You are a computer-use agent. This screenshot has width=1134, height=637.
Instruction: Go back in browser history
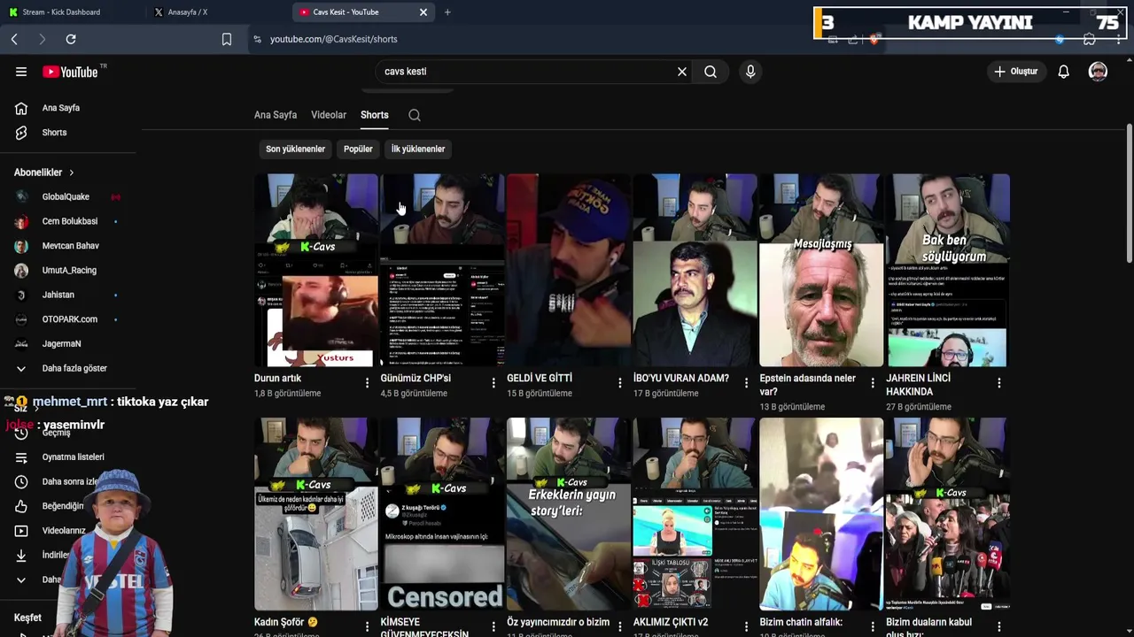[x=14, y=39]
